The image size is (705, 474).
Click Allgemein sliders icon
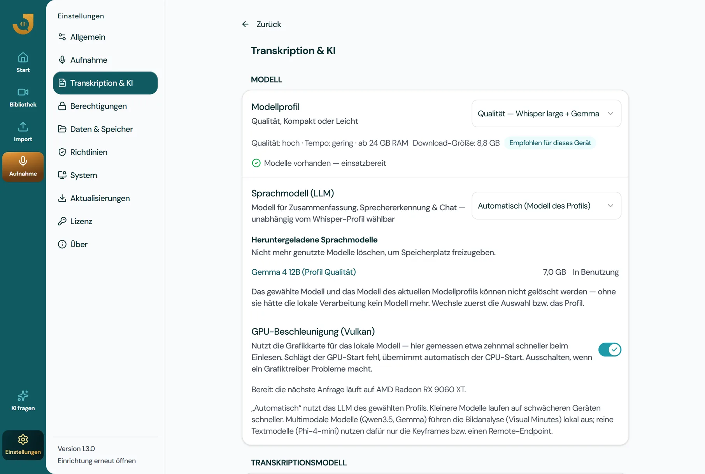coord(62,37)
